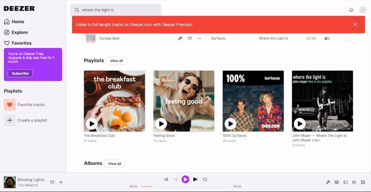Click the '51 tracks' label
371x192 pixels.
90,141
